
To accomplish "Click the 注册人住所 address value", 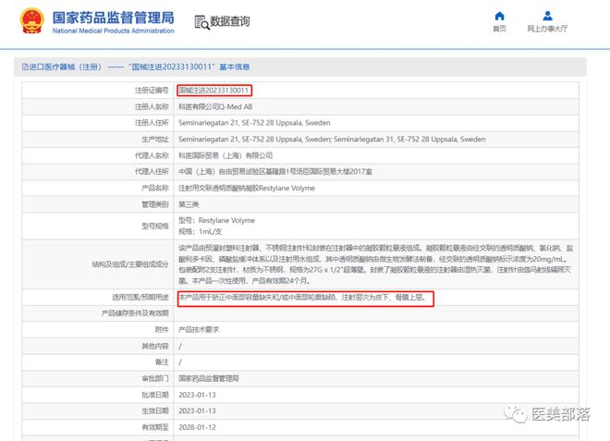I will 254,123.
